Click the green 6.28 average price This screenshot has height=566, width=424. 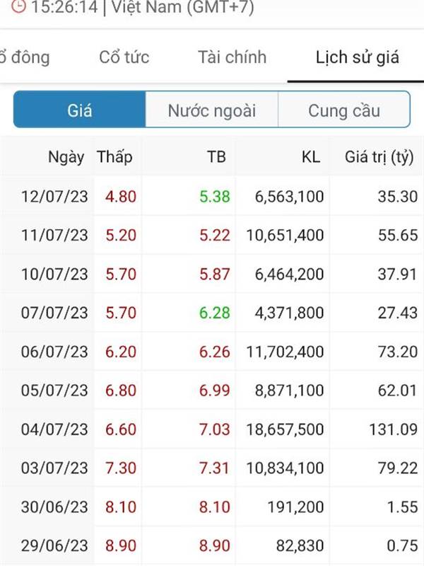point(215,313)
